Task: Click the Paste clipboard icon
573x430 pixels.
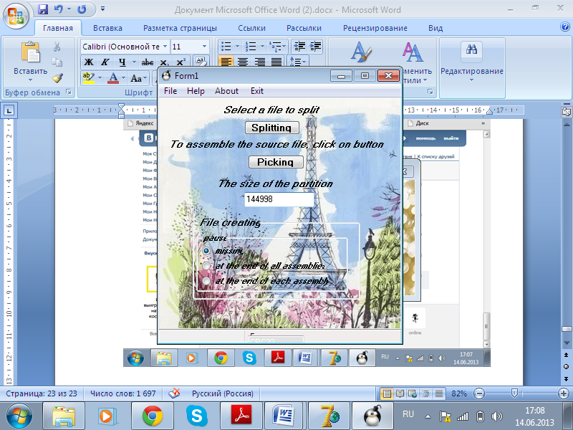Action: point(30,52)
